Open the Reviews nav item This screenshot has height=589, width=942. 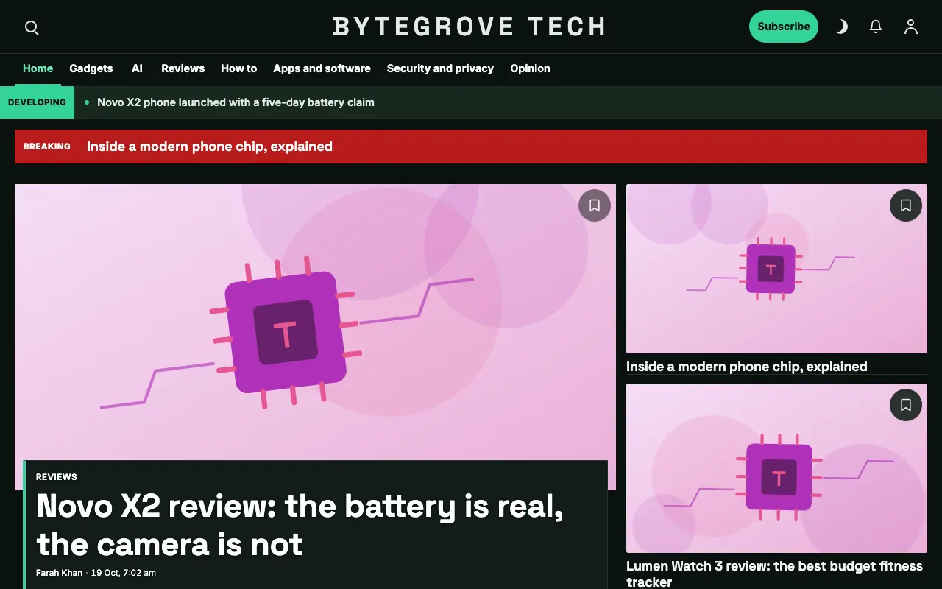(x=183, y=68)
